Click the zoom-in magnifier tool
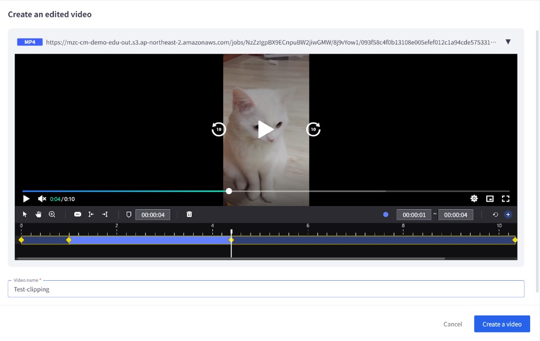The height and width of the screenshot is (341, 540). (52, 215)
